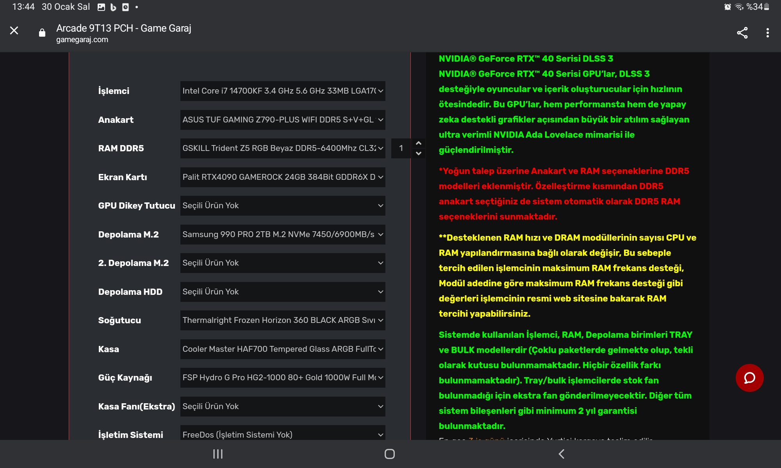
Task: Open the Soğutucu cooler dropdown
Action: (x=283, y=320)
